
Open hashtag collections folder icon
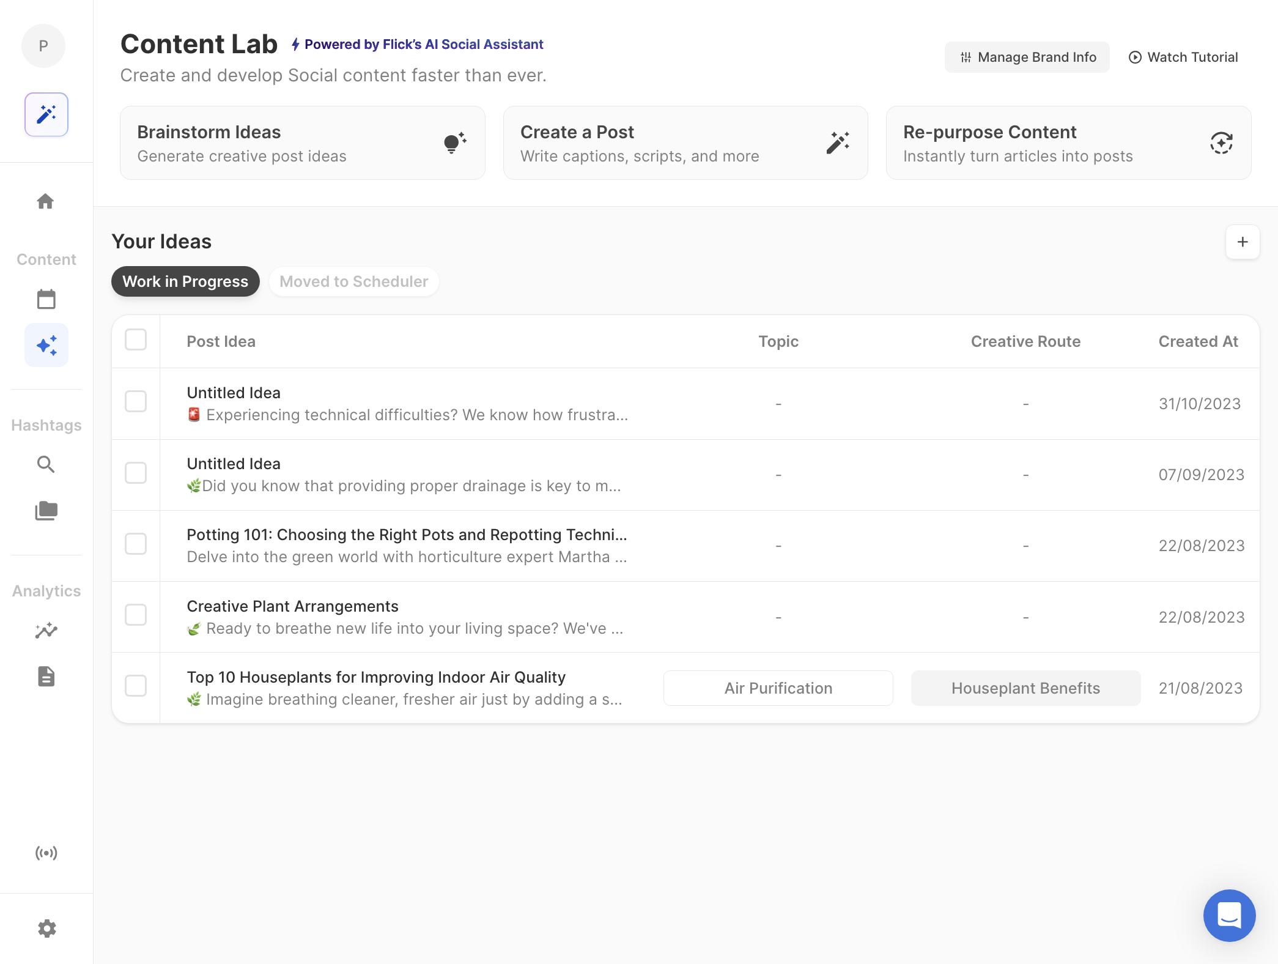point(46,511)
